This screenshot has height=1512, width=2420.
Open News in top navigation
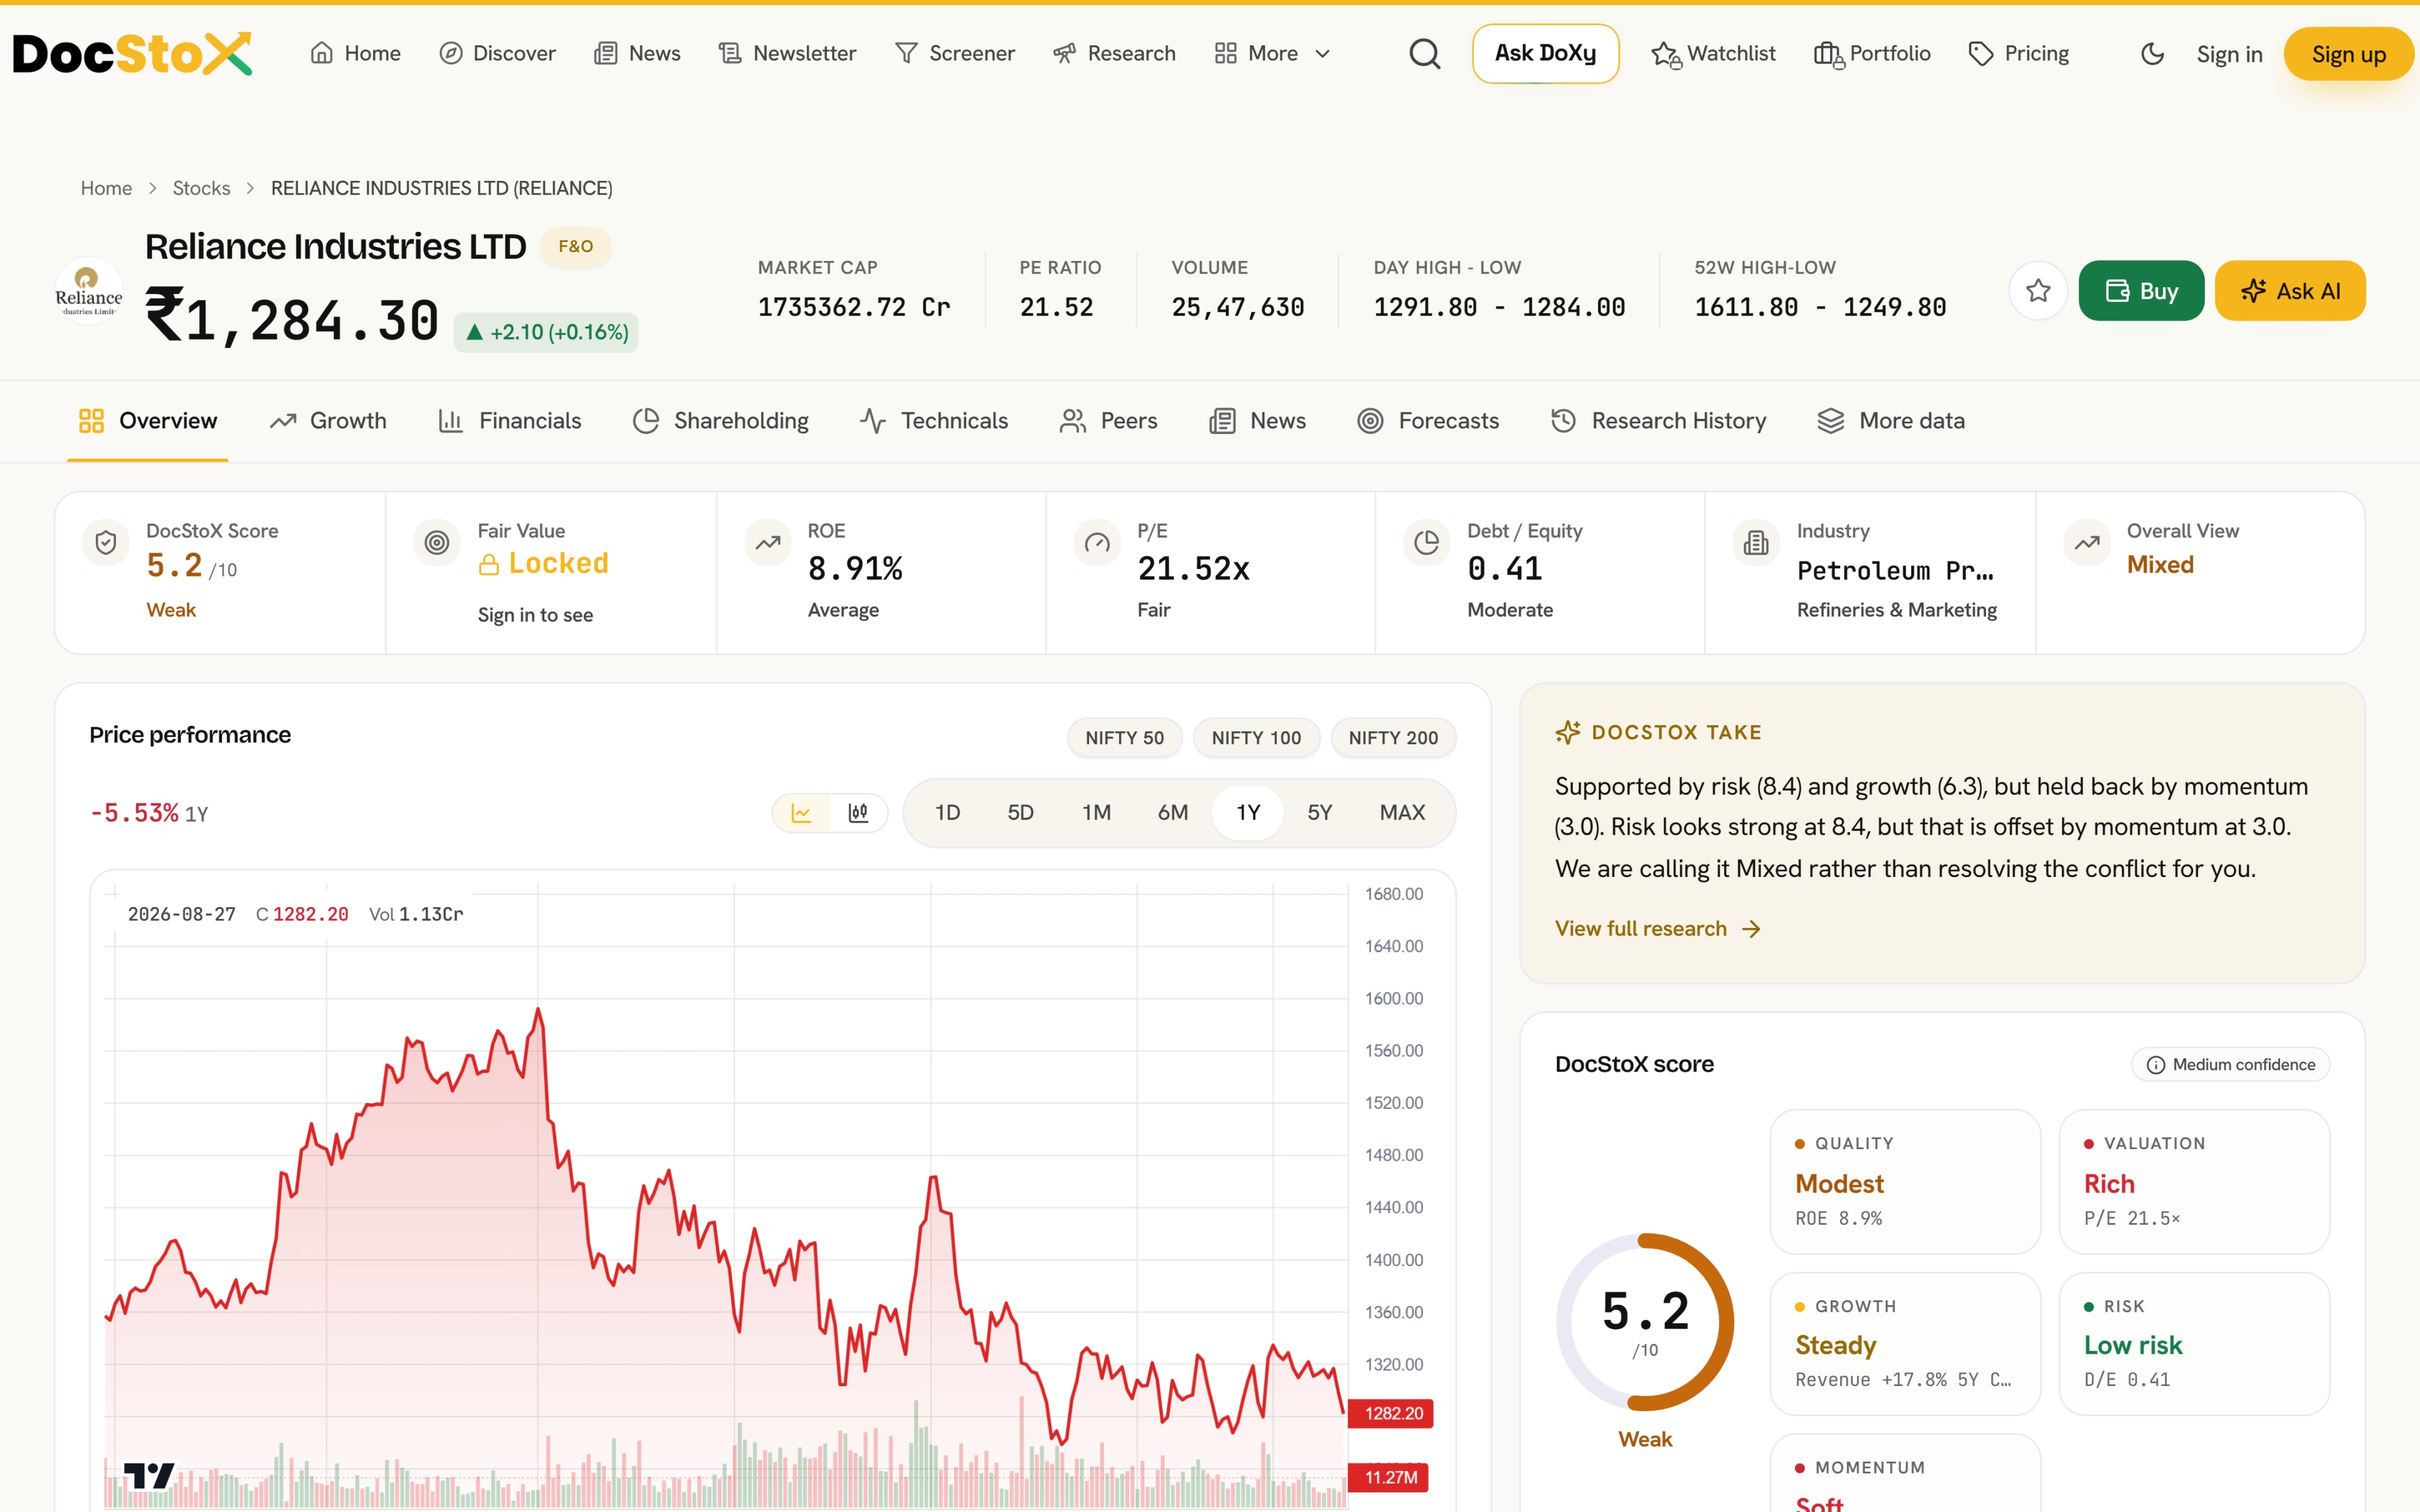[x=637, y=54]
